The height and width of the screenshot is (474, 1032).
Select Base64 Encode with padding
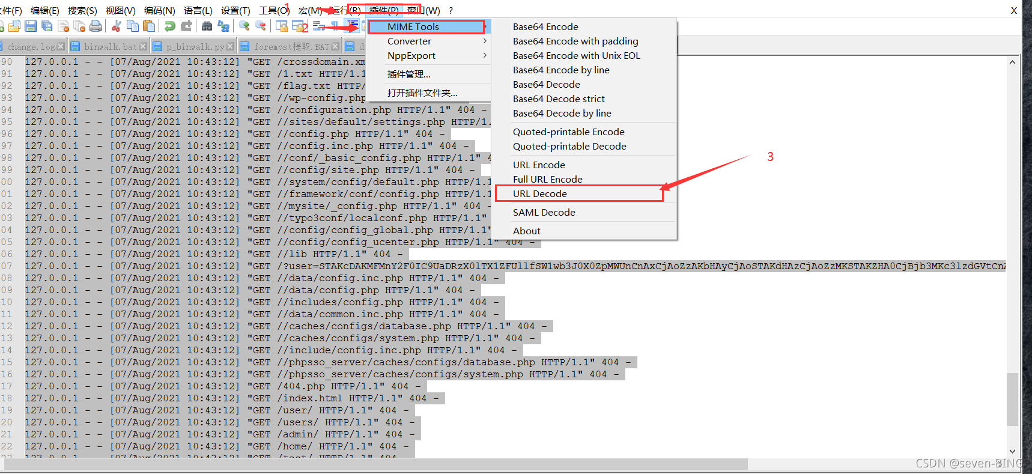pyautogui.click(x=584, y=41)
